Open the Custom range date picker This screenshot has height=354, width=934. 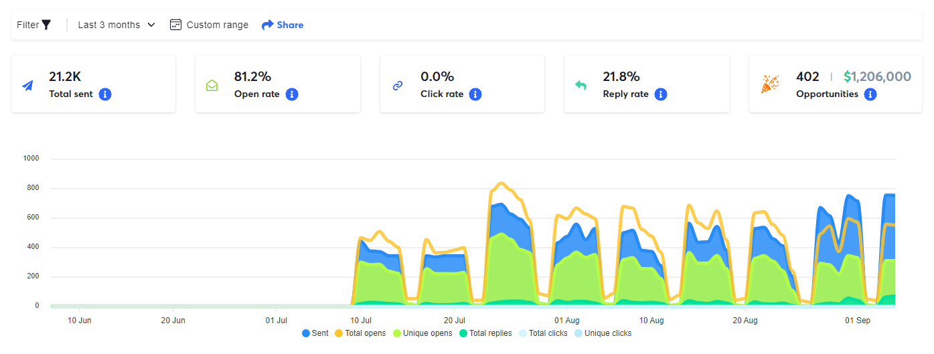(x=217, y=25)
